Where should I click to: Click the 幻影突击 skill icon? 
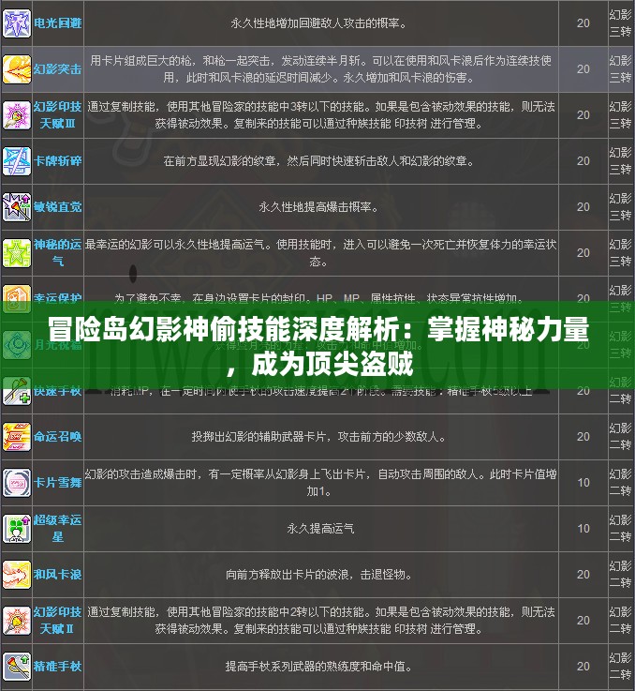coord(17,69)
